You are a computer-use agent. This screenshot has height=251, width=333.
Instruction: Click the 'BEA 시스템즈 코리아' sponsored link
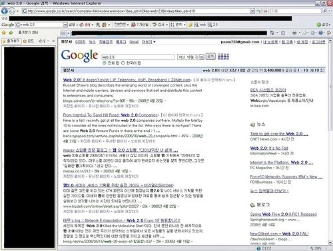click(x=268, y=90)
